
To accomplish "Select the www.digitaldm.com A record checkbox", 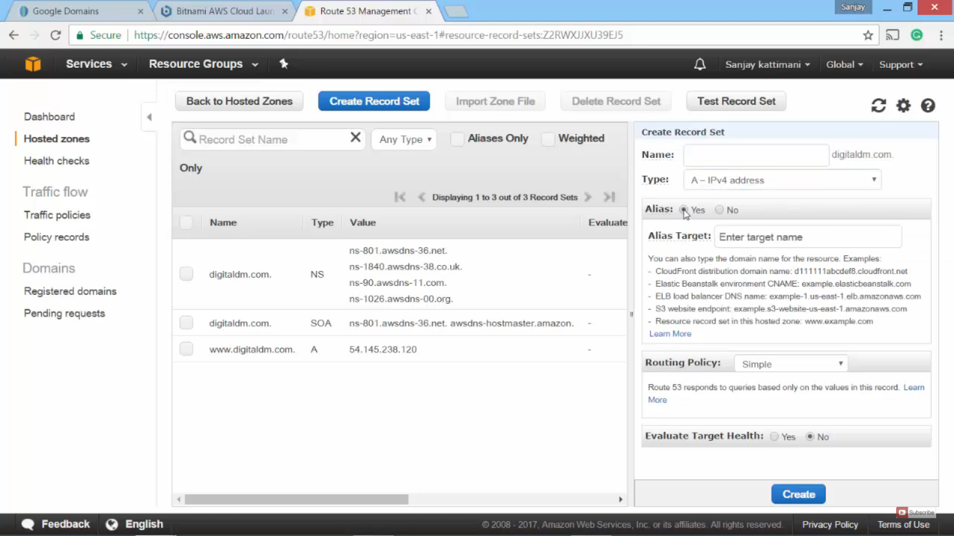I will 187,349.
